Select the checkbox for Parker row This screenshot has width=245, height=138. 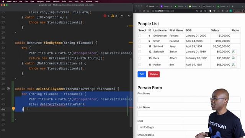[139, 65]
